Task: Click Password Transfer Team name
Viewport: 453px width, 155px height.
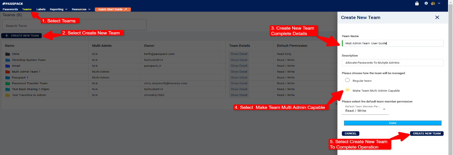Action: tap(30, 83)
